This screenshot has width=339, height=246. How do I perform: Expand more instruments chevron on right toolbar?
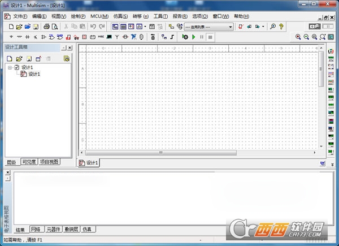click(x=332, y=165)
